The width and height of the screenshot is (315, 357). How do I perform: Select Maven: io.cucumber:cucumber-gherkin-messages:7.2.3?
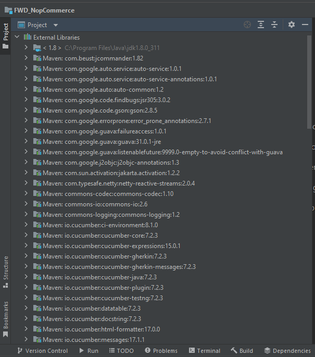[x=119, y=267]
